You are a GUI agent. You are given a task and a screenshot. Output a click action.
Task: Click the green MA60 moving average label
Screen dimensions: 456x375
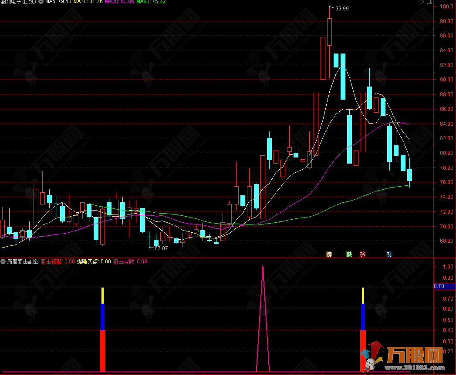coord(151,2)
